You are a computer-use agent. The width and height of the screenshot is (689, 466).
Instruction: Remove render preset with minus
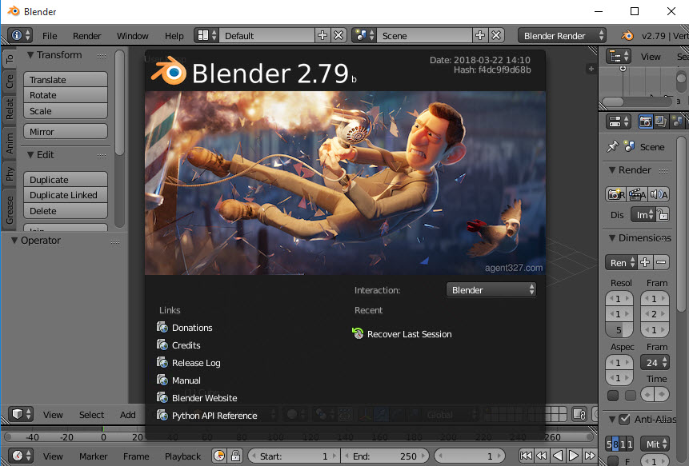click(661, 262)
